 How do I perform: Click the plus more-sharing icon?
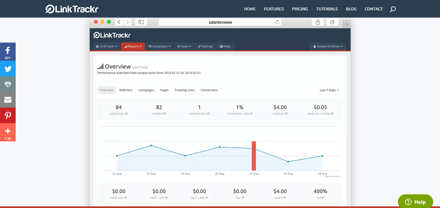point(8,132)
